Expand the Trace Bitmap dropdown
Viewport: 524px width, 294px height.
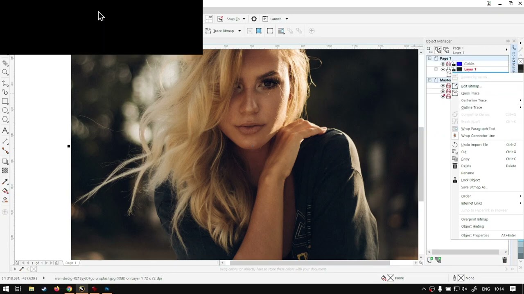tap(239, 31)
